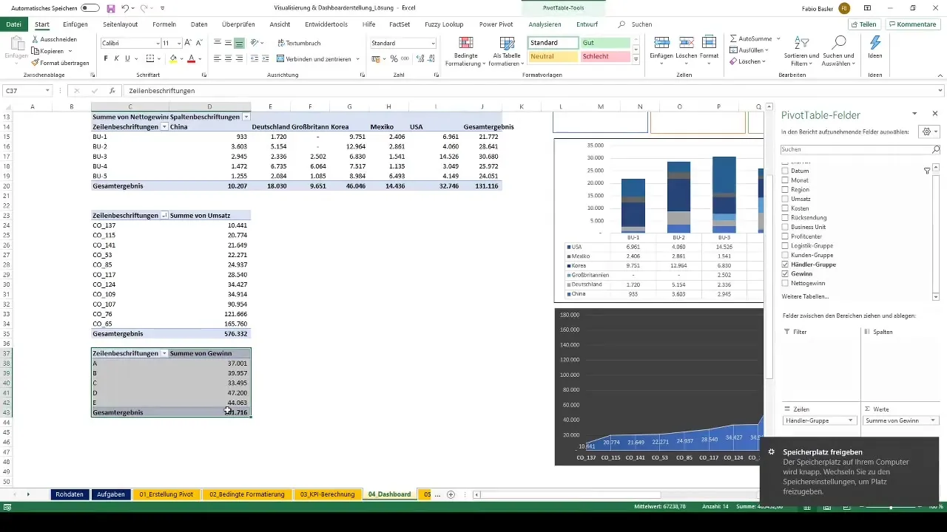
Task: Toggle Automatisches Speichern switch
Action: tap(90, 8)
